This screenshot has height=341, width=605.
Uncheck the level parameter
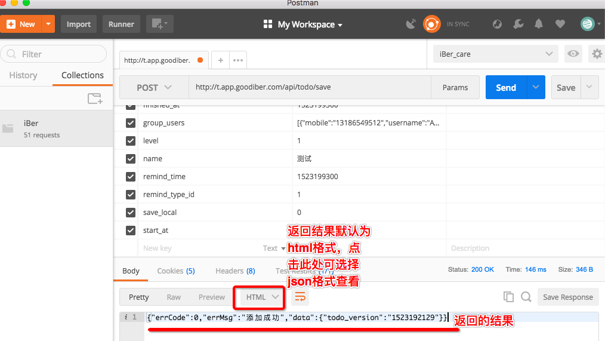(x=131, y=140)
